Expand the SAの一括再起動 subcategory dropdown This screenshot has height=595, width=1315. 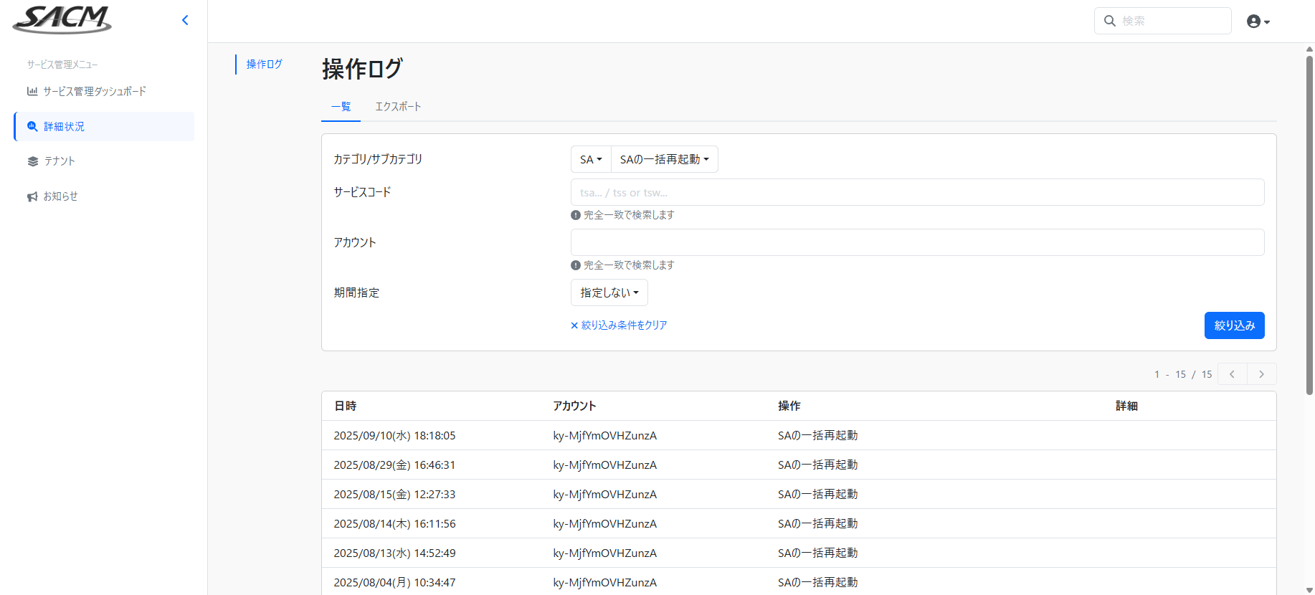click(x=664, y=159)
